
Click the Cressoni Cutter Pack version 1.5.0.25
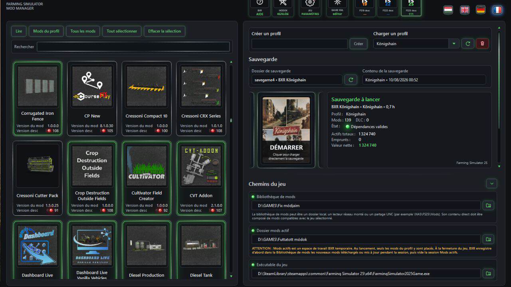(x=51, y=206)
